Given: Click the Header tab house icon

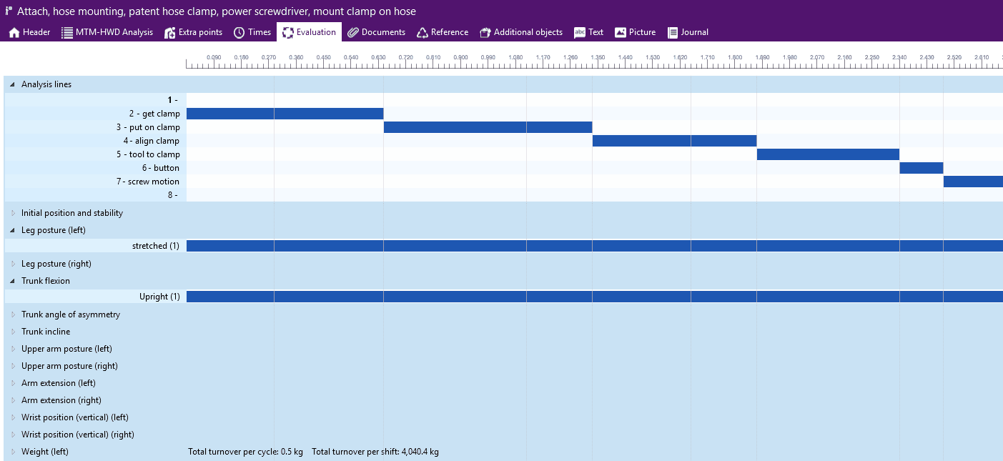Looking at the screenshot, I should (x=14, y=32).
